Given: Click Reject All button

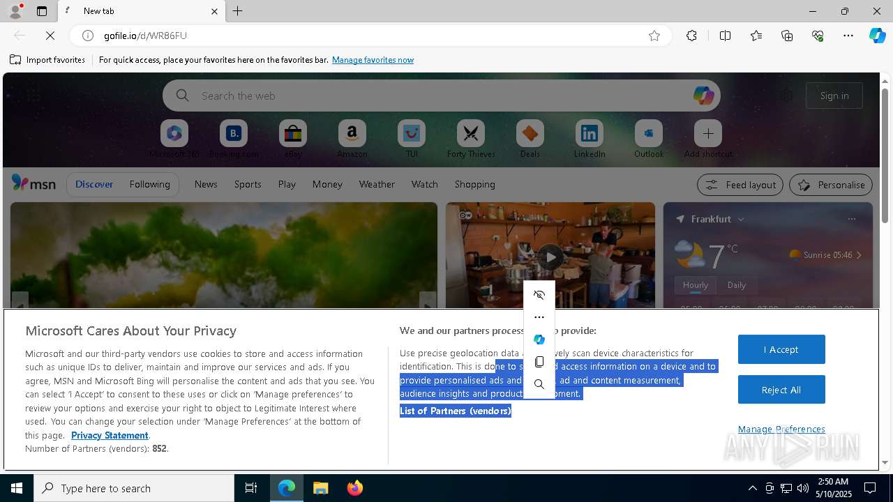Looking at the screenshot, I should click(781, 390).
